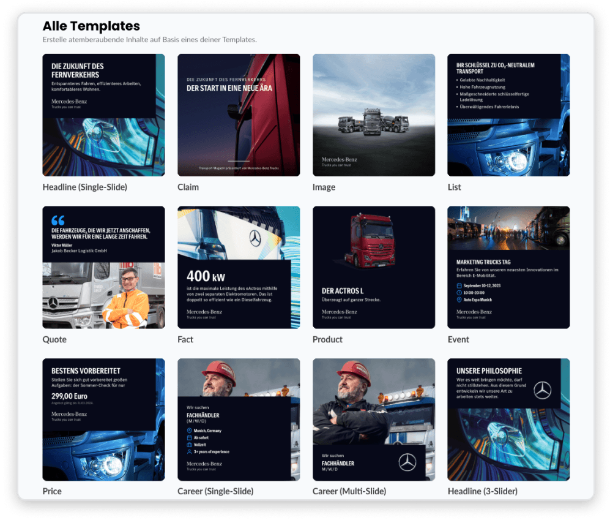Click the calendar icon in the Event template

pyautogui.click(x=459, y=285)
